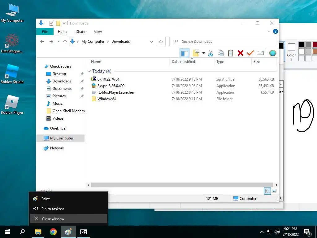Viewport: 317px width, 238px height.
Task: Select the 07.10.22_W64 zip archive
Action: (108, 79)
